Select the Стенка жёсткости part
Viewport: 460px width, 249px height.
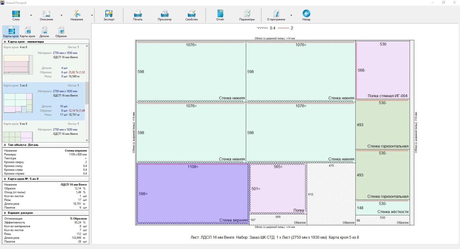pyautogui.click(x=383, y=208)
